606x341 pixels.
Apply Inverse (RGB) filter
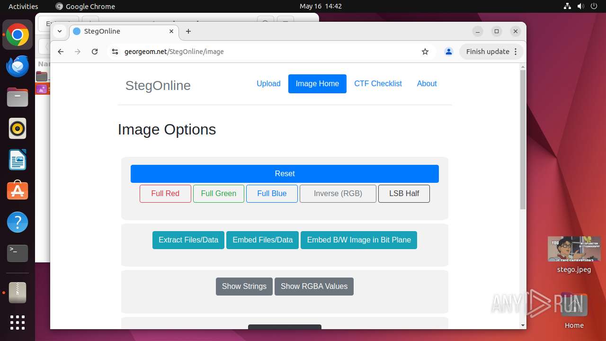(338, 194)
